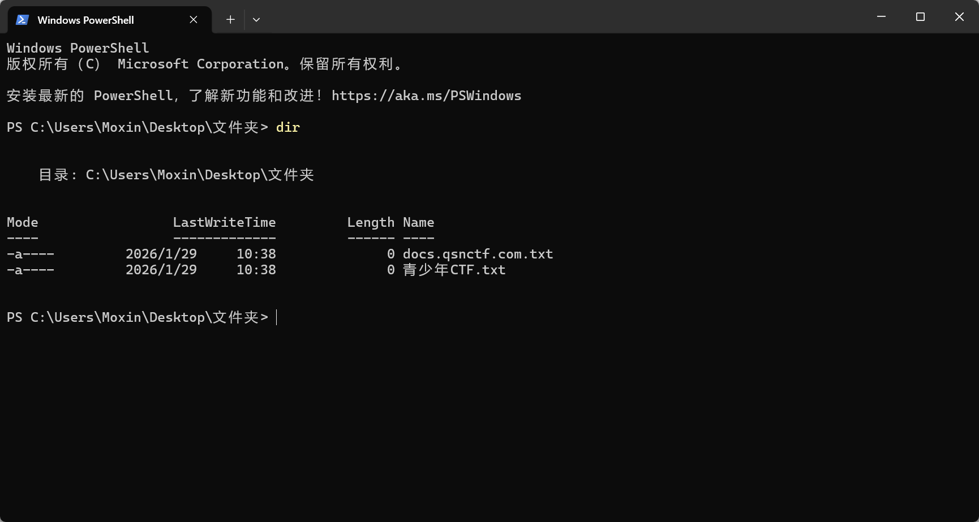Close the terminal window
The width and height of the screenshot is (979, 522).
point(959,17)
